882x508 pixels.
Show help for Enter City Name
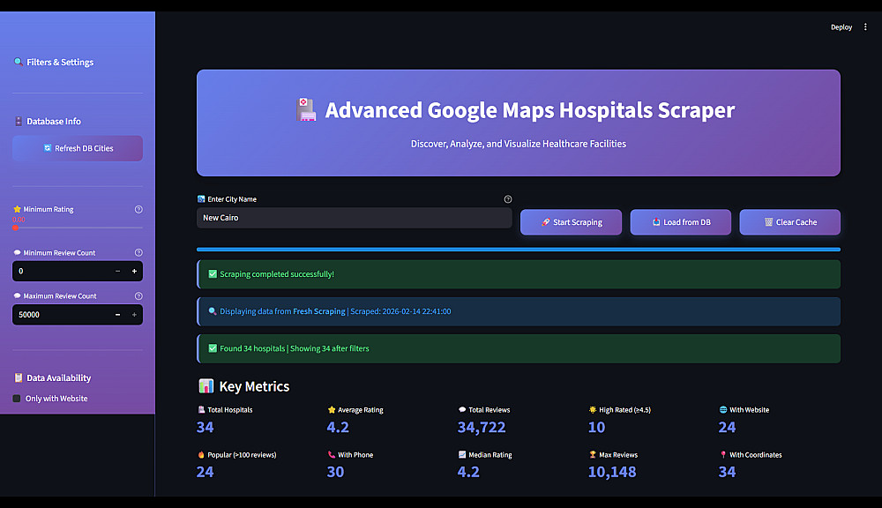pyautogui.click(x=508, y=199)
